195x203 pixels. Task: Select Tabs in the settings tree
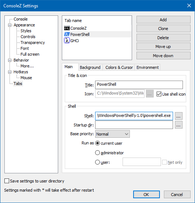click(18, 84)
